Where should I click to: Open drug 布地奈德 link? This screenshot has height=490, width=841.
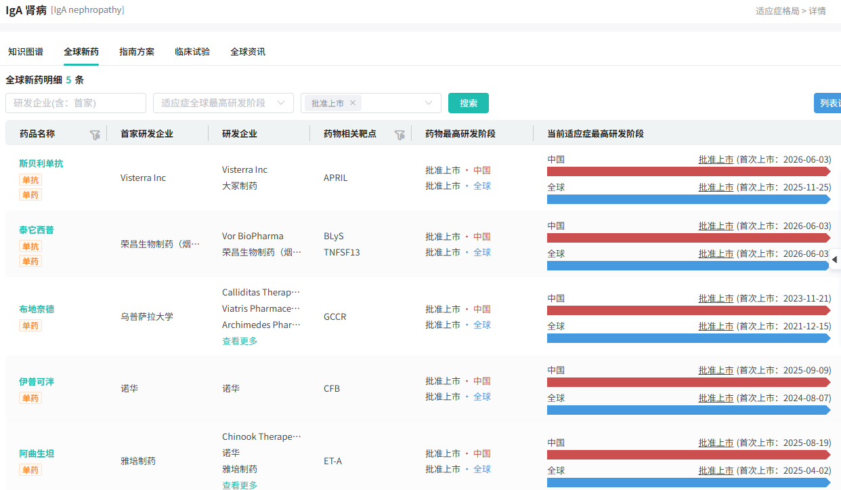(x=37, y=309)
